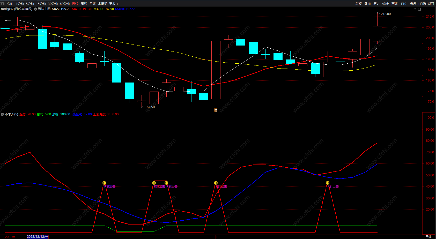This screenshot has height=239, width=436.
Task: Click the 2022/12/12 date label on the time axis
Action: [38, 237]
